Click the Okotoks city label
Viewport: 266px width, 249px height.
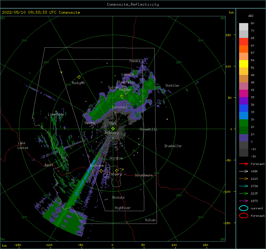(118, 197)
